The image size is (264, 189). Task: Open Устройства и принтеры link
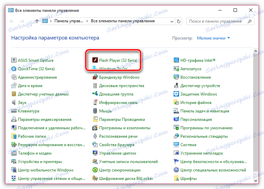coord(40,161)
